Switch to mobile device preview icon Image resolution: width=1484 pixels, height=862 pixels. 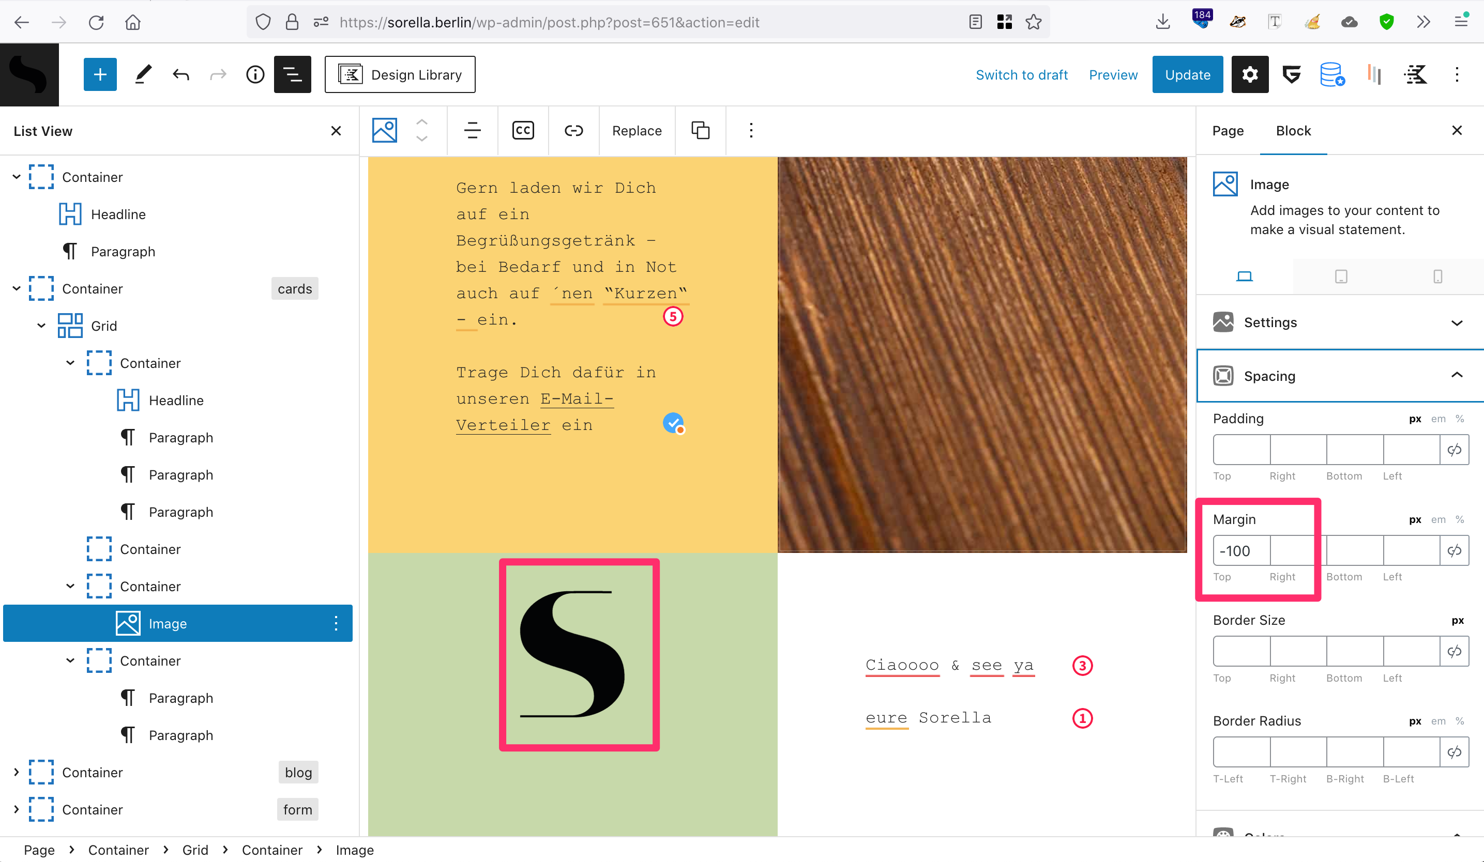tap(1437, 276)
